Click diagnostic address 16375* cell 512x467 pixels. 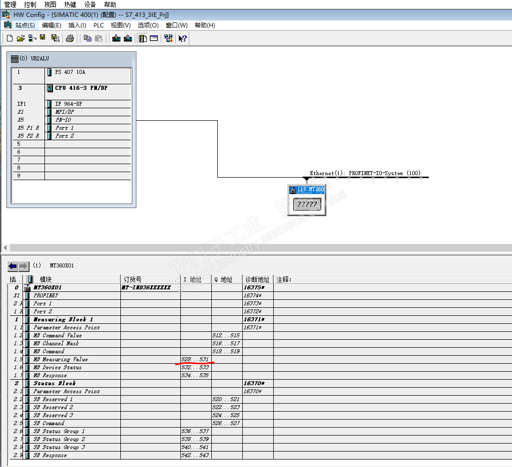(258, 287)
